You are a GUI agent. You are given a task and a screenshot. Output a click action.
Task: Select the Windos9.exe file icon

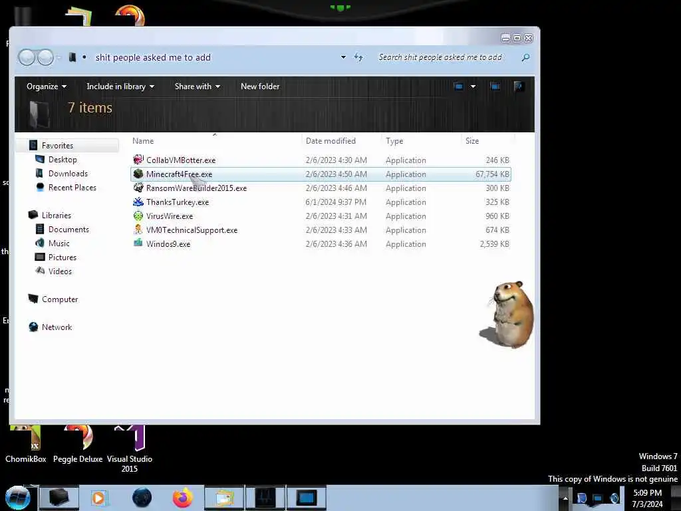[x=138, y=244]
